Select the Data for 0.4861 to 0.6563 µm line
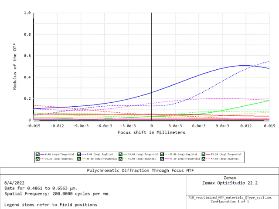Screen dimensions: 279x209 pos(41,188)
